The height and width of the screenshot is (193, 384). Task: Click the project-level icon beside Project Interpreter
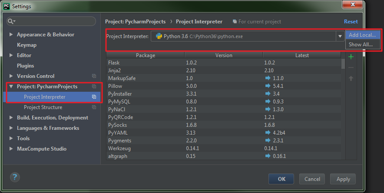pos(94,97)
